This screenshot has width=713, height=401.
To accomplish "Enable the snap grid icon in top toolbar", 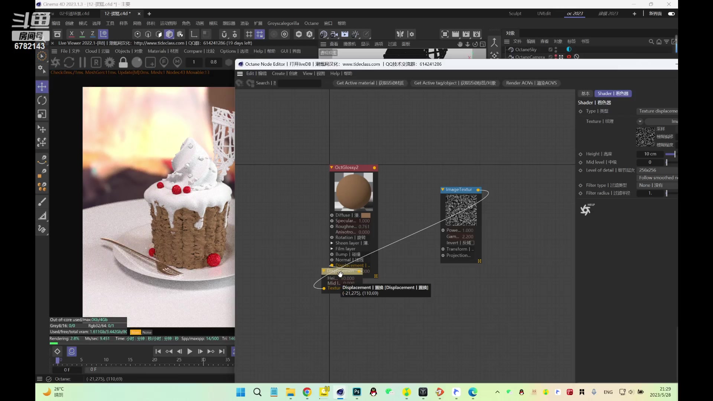I will pos(249,34).
